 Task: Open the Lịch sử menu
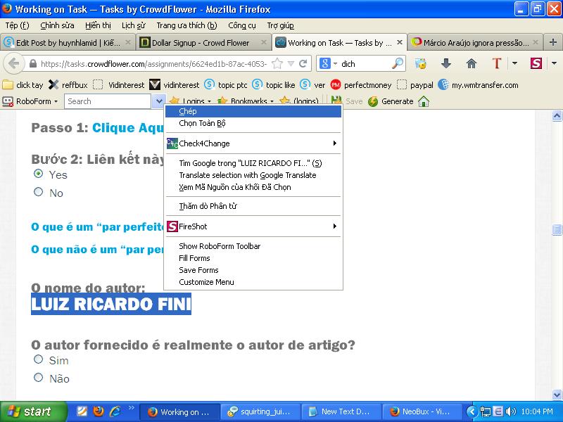pyautogui.click(x=133, y=25)
